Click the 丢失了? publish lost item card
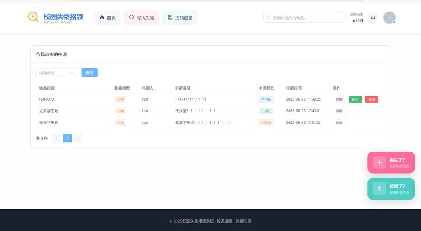The width and height of the screenshot is (421, 231). click(391, 163)
